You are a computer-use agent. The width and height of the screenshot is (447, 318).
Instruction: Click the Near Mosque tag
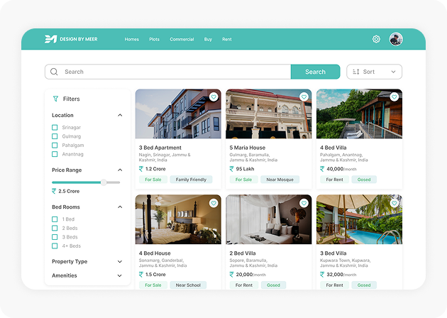280,180
